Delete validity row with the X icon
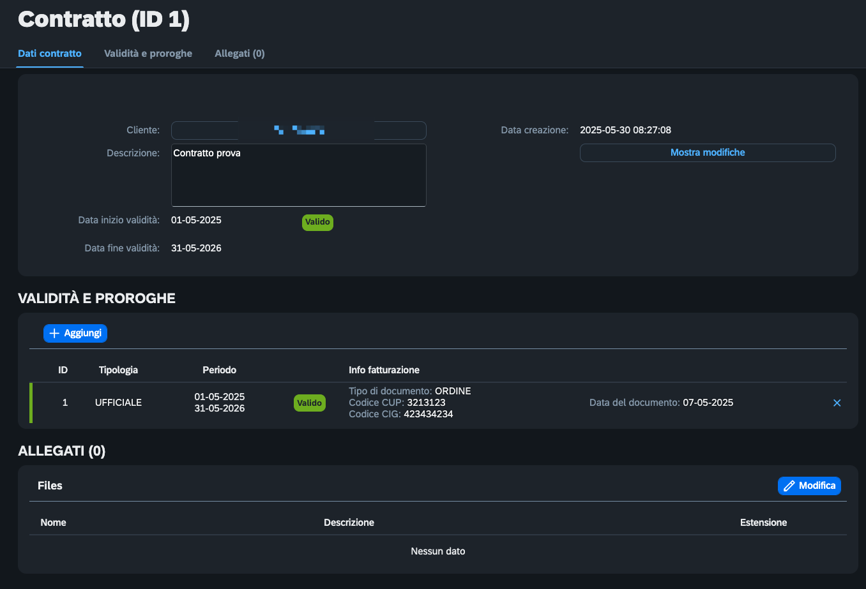866x589 pixels. [x=837, y=403]
